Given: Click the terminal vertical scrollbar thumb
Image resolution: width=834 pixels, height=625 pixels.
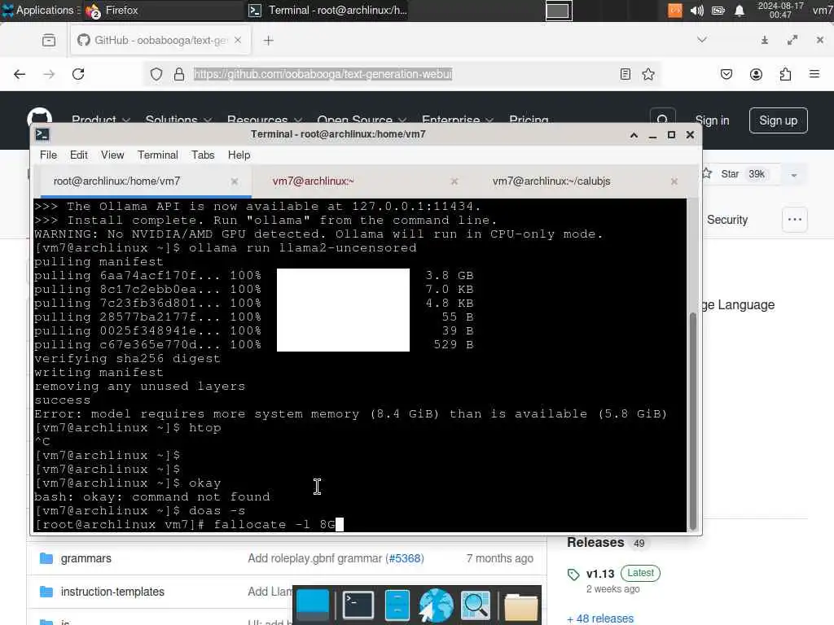Looking at the screenshot, I should coord(692,421).
